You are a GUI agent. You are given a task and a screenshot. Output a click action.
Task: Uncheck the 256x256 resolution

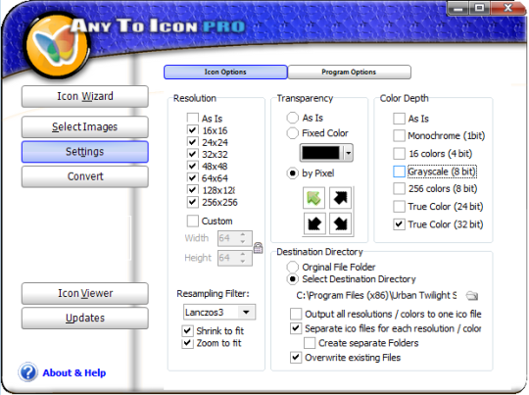pyautogui.click(x=192, y=202)
